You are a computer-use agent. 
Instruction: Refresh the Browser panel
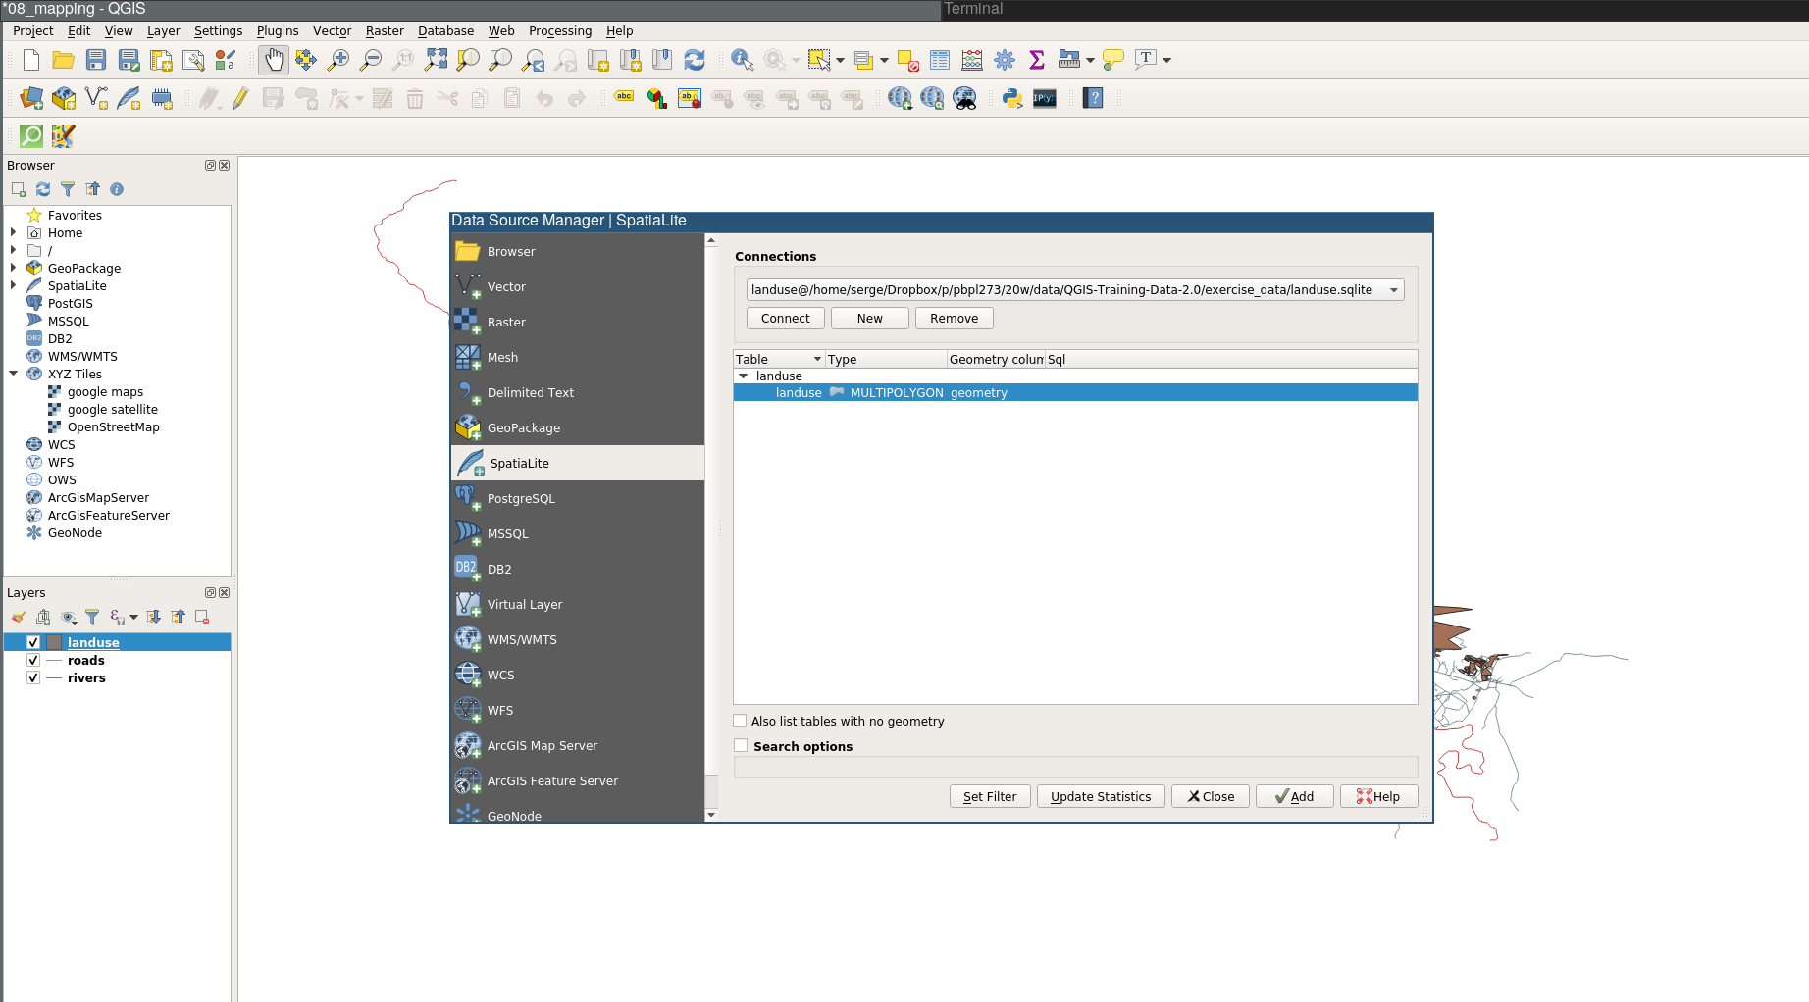tap(42, 189)
